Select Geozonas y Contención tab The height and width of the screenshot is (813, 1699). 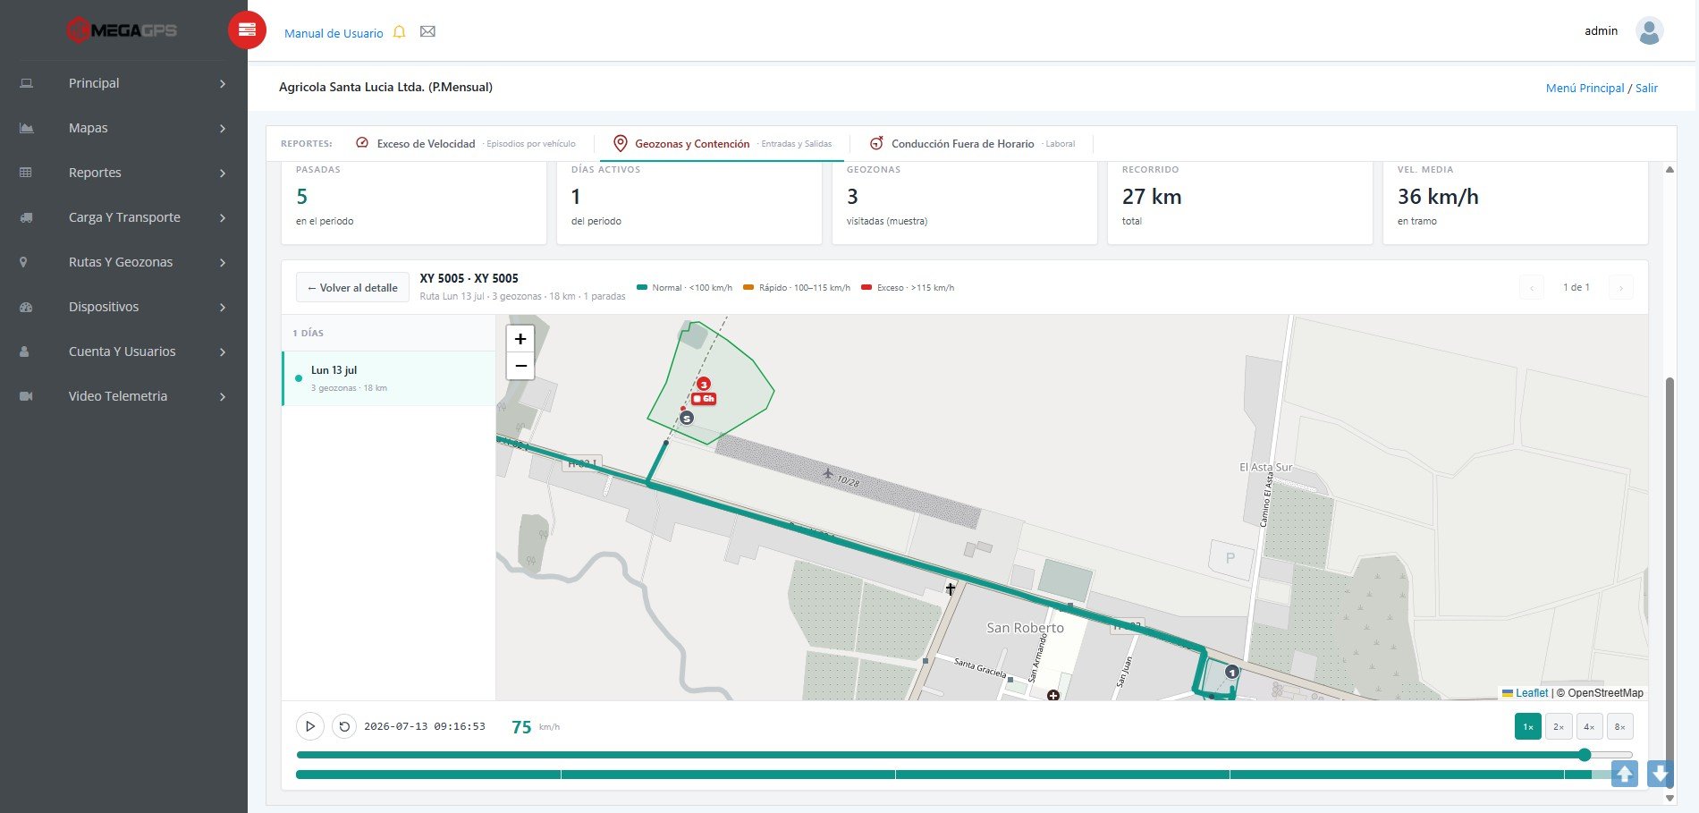click(722, 143)
